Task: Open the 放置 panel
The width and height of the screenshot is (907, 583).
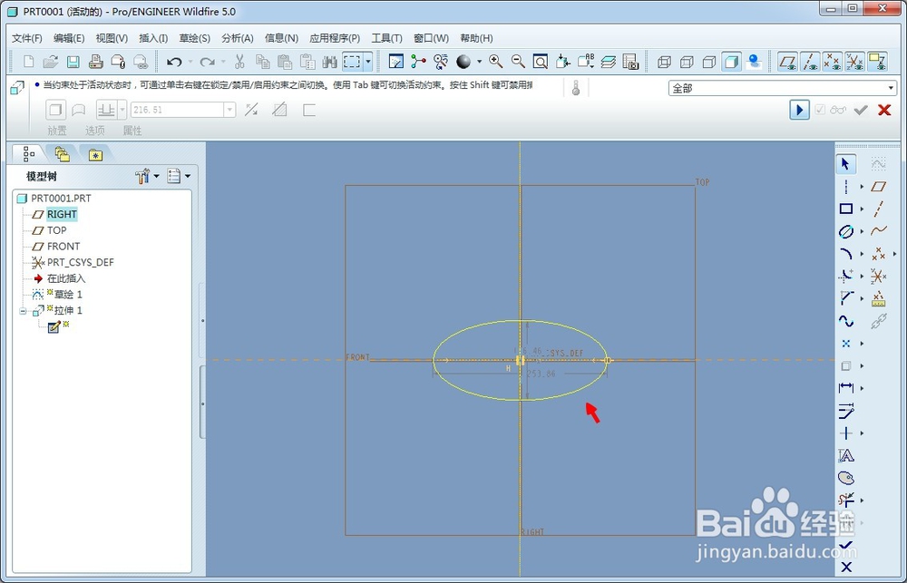Action: tap(56, 131)
